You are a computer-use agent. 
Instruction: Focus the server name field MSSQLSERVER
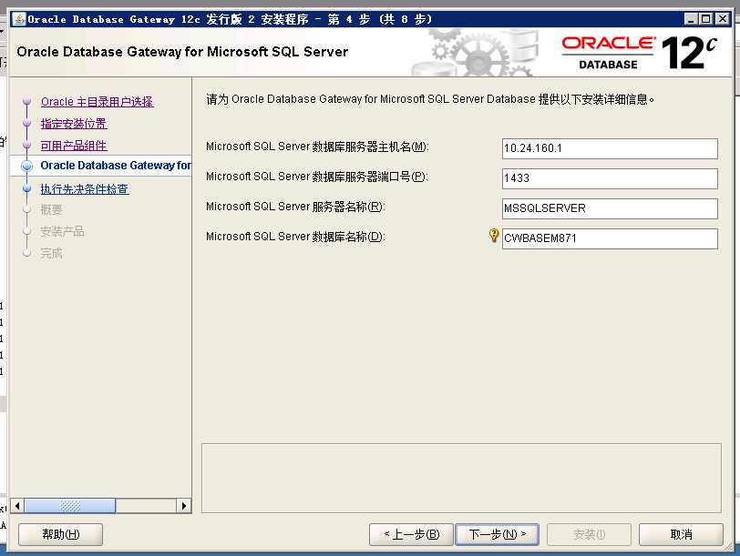[610, 208]
